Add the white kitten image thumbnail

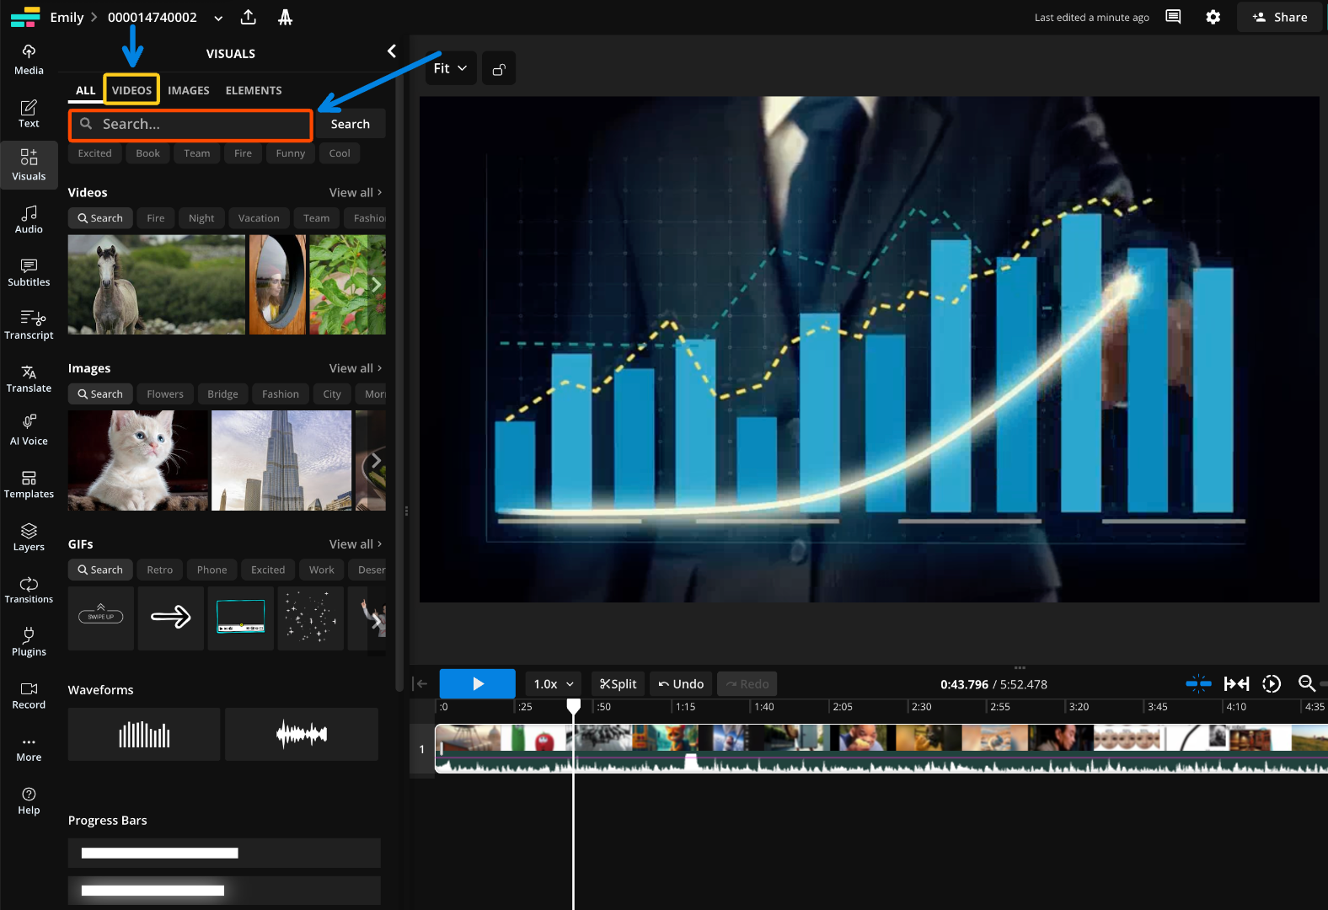coord(138,460)
